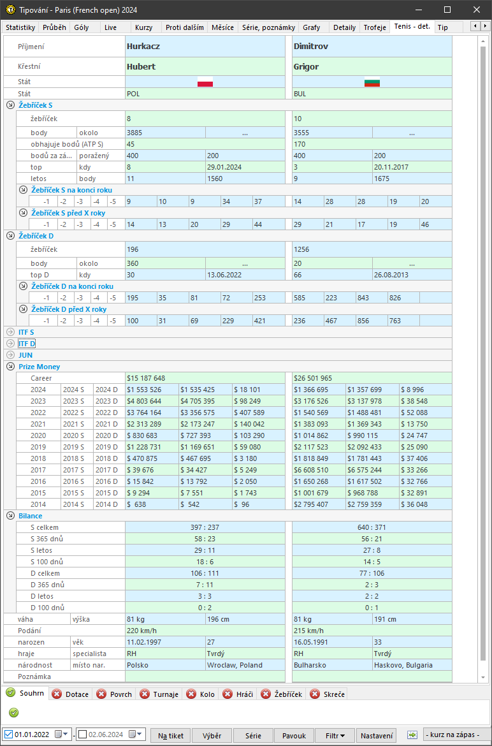Click the green arrow icon beside kurz na zápas

412,735
